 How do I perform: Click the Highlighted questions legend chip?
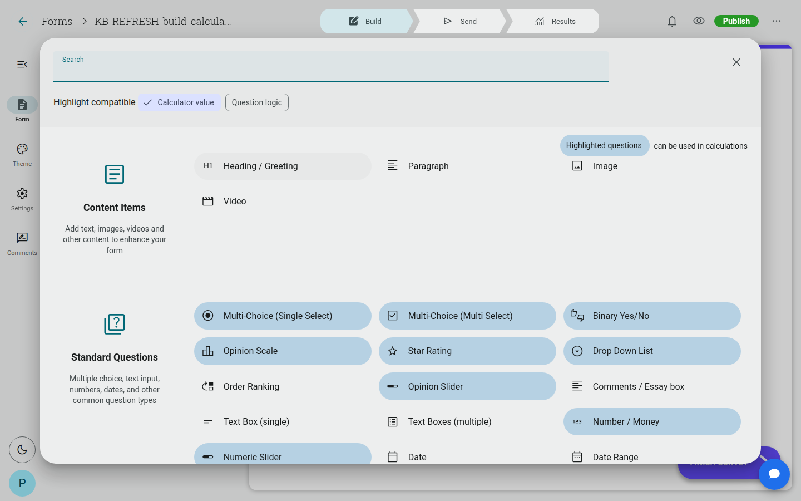point(604,145)
